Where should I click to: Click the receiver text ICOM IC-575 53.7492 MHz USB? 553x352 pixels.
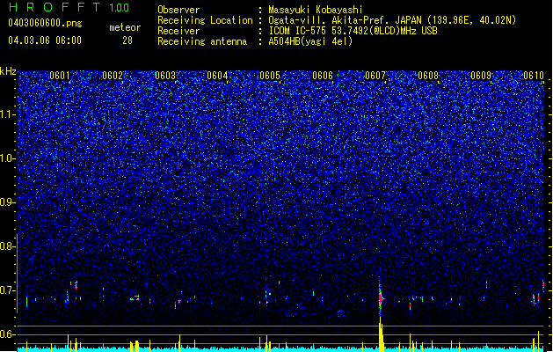353,31
